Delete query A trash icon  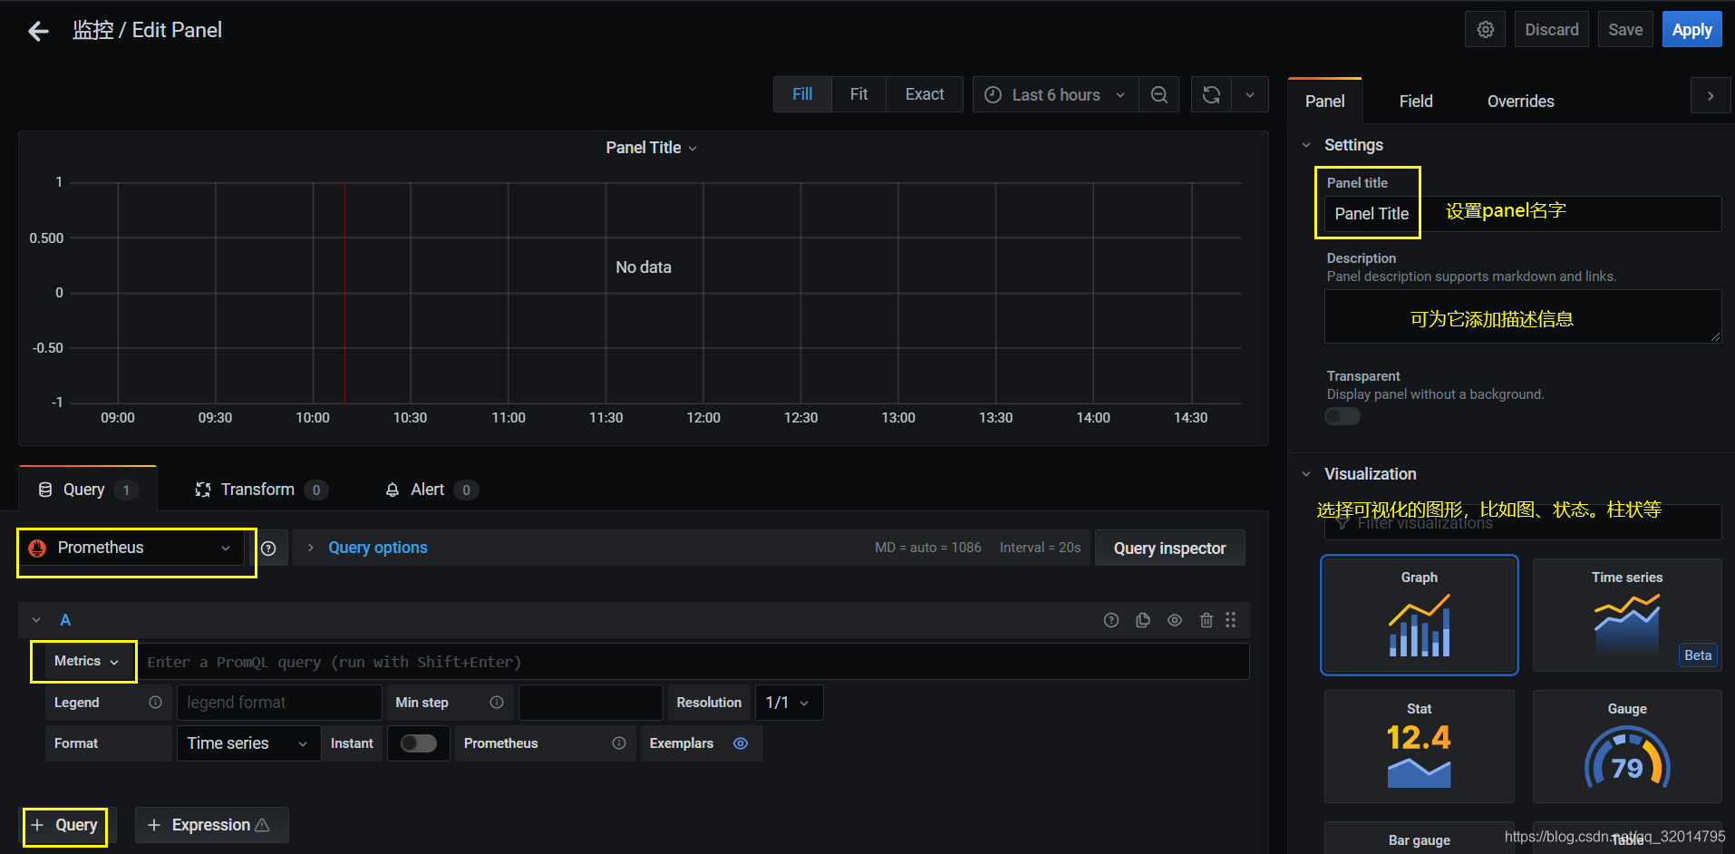tap(1206, 620)
